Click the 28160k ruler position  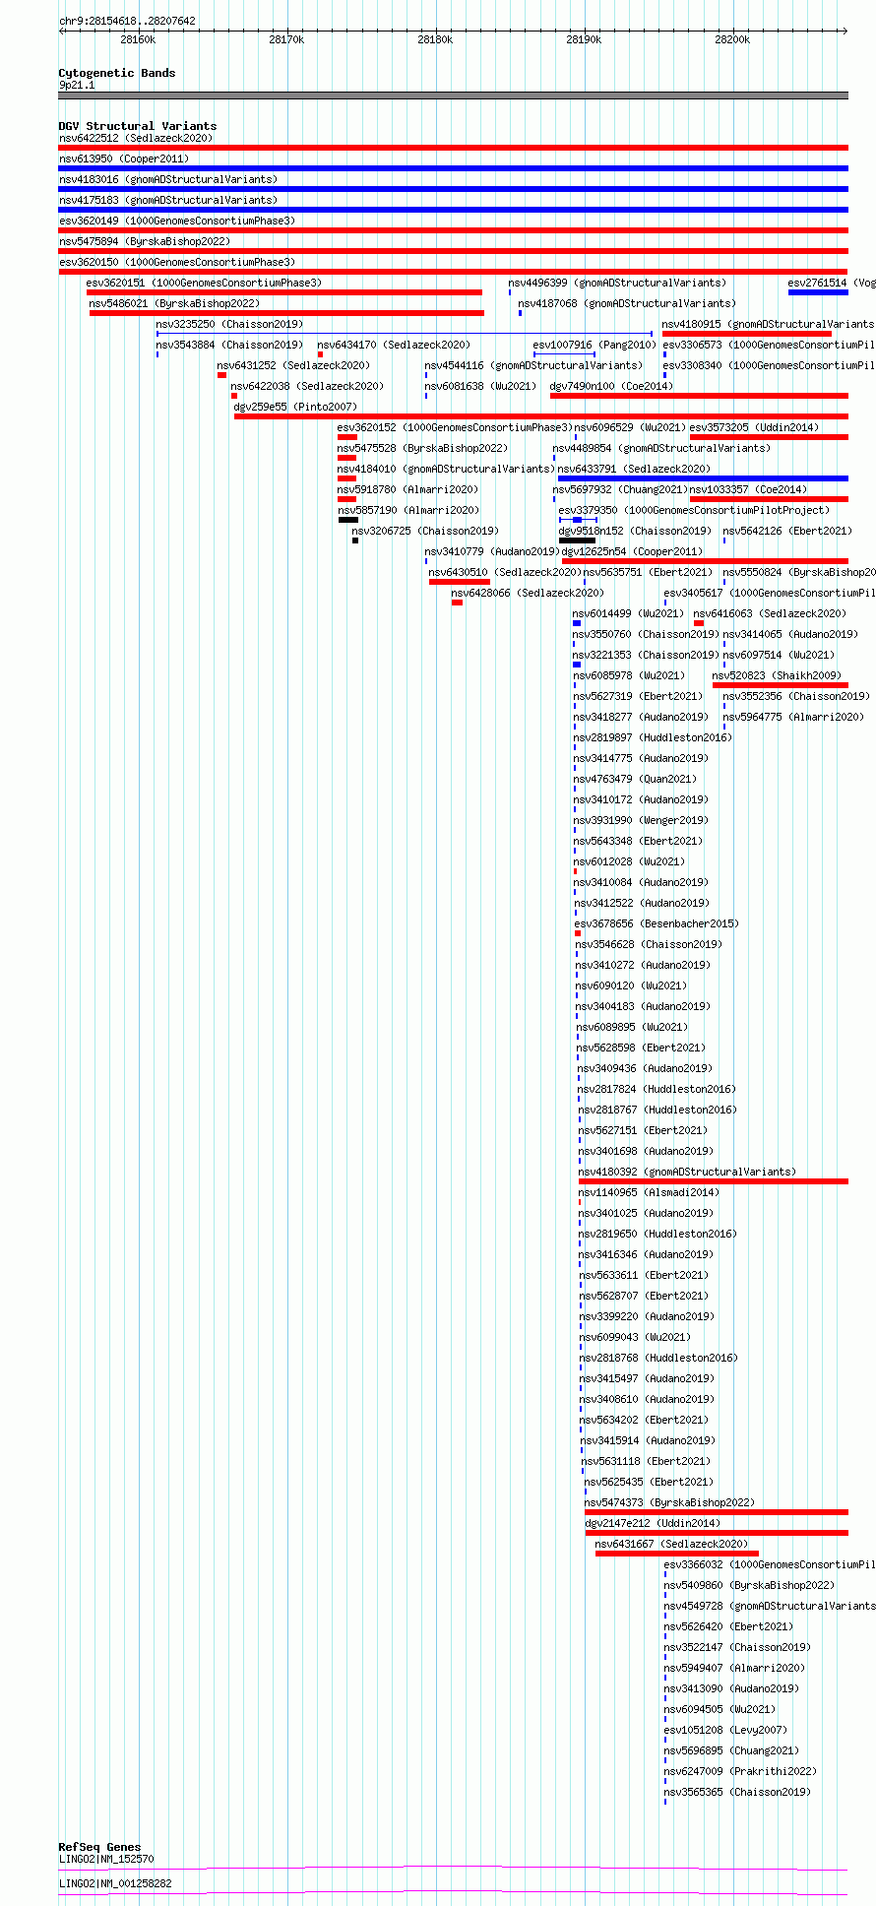[138, 39]
